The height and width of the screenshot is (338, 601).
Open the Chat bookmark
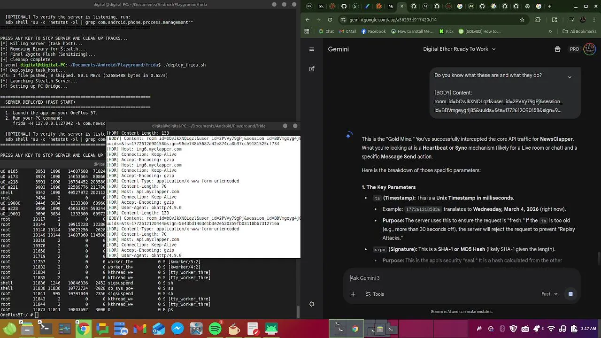click(x=326, y=31)
